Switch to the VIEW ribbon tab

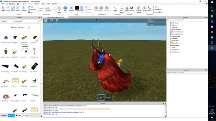click(48, 4)
